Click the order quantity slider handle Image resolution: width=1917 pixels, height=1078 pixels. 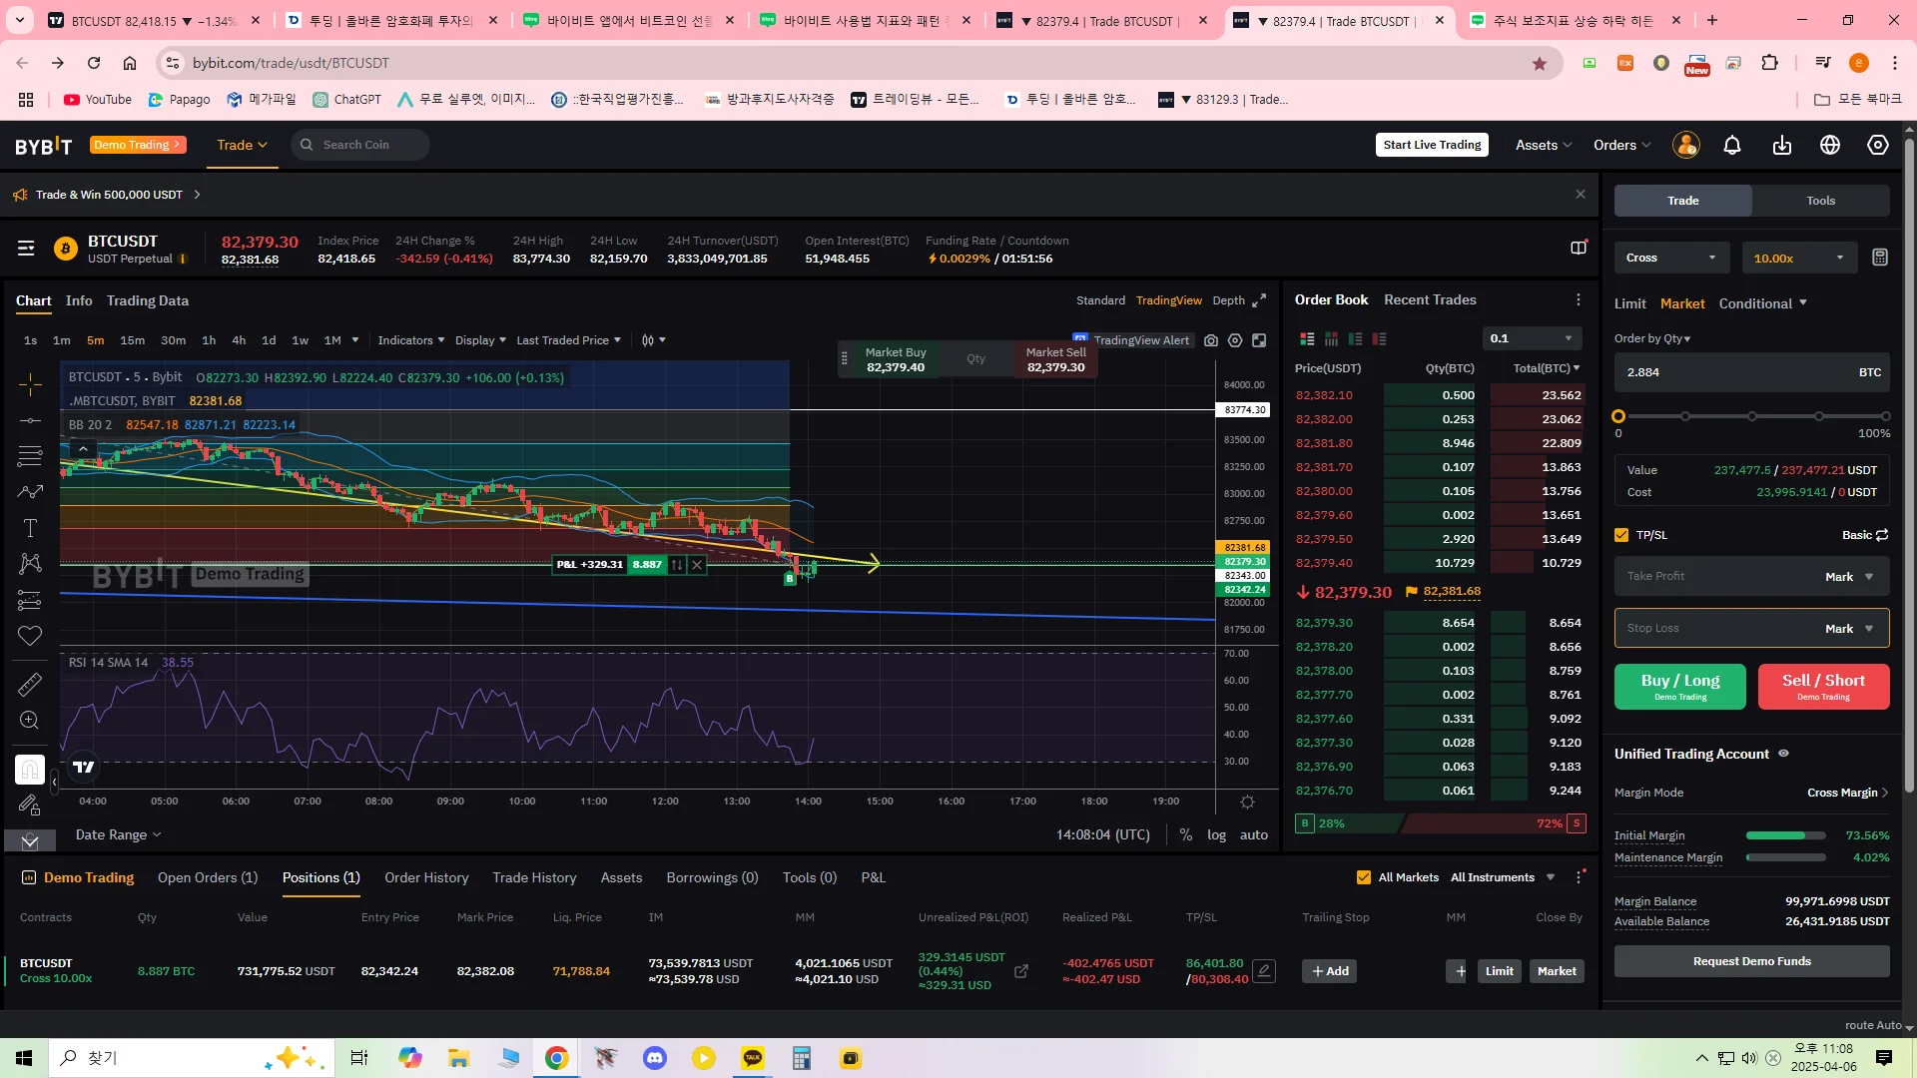pyautogui.click(x=1618, y=416)
